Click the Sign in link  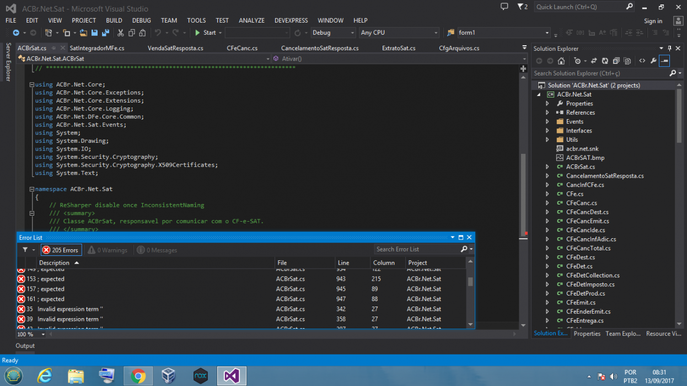pos(653,21)
